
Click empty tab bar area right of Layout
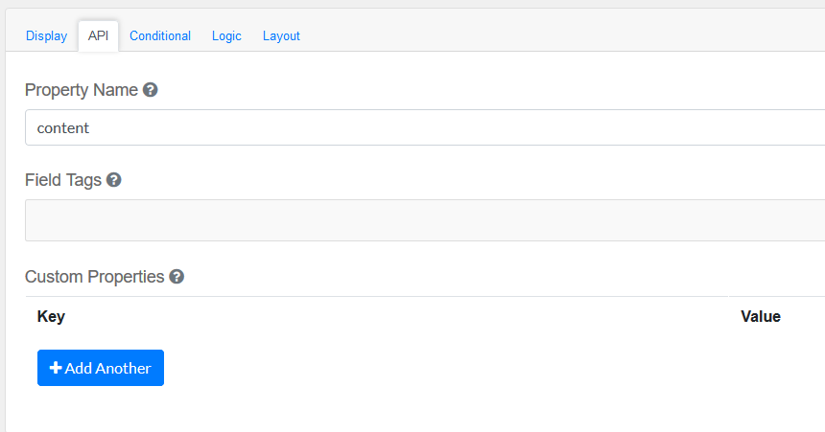point(556,35)
